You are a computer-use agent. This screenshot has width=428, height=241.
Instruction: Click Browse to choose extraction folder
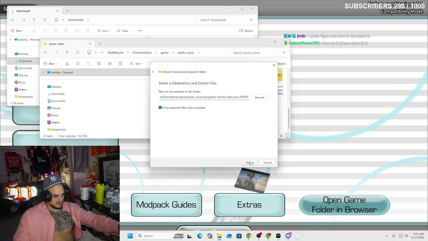260,97
